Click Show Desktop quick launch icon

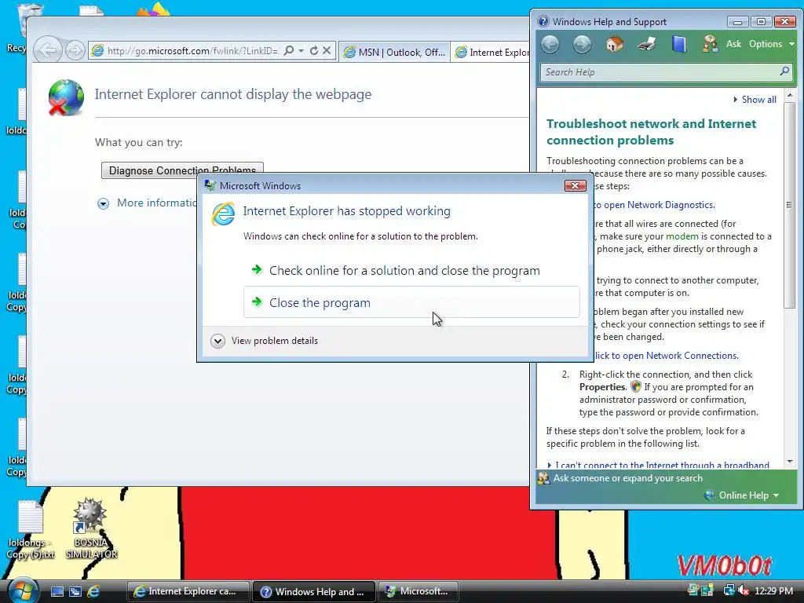click(x=57, y=592)
